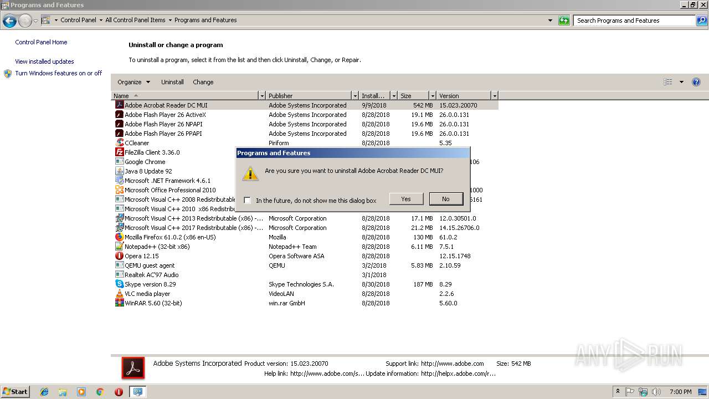Open the Version column filter dropdown
Screen dimensions: 709x399
[x=495, y=96]
